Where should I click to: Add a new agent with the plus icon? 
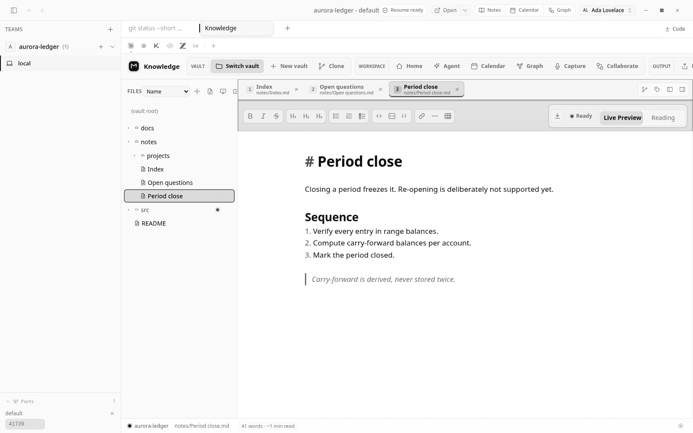click(x=213, y=46)
